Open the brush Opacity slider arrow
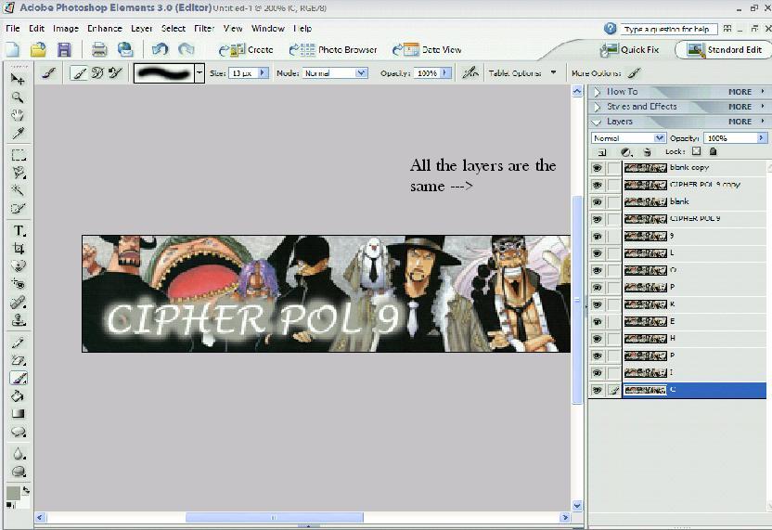Screen dimensions: 772x530 [x=445, y=73]
